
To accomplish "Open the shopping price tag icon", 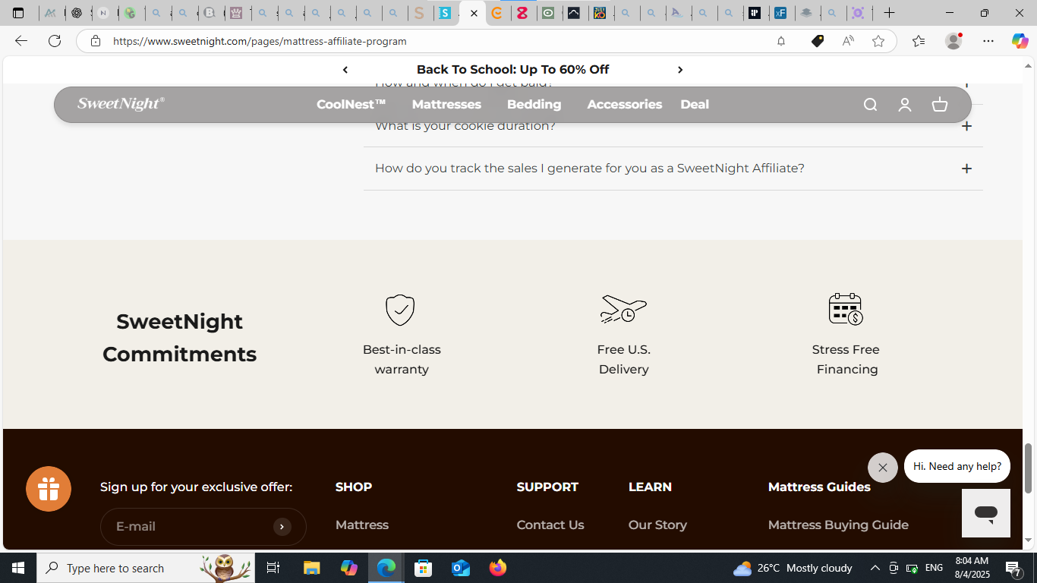I will point(818,41).
